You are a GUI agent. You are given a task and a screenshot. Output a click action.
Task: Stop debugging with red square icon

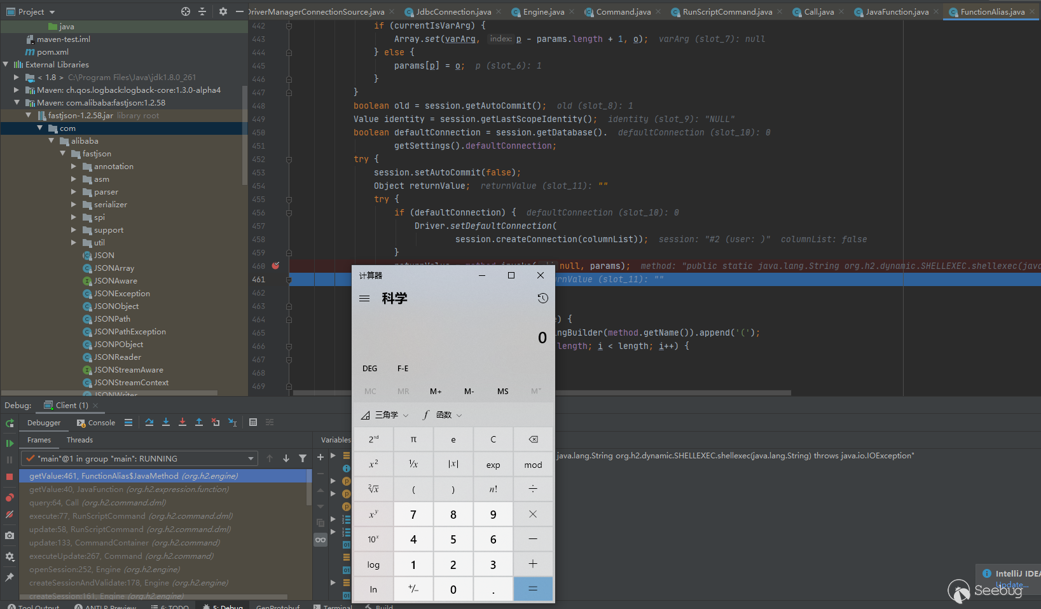pyautogui.click(x=10, y=477)
